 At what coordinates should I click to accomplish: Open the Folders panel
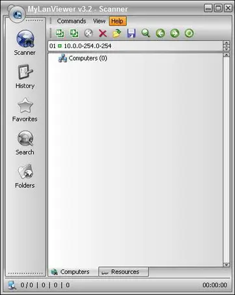coord(25,176)
